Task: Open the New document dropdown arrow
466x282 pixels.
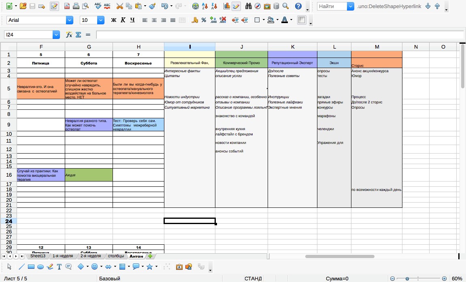Action: coord(15,6)
